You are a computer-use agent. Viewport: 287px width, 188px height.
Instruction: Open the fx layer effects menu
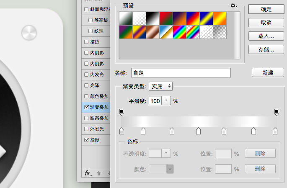88,173
